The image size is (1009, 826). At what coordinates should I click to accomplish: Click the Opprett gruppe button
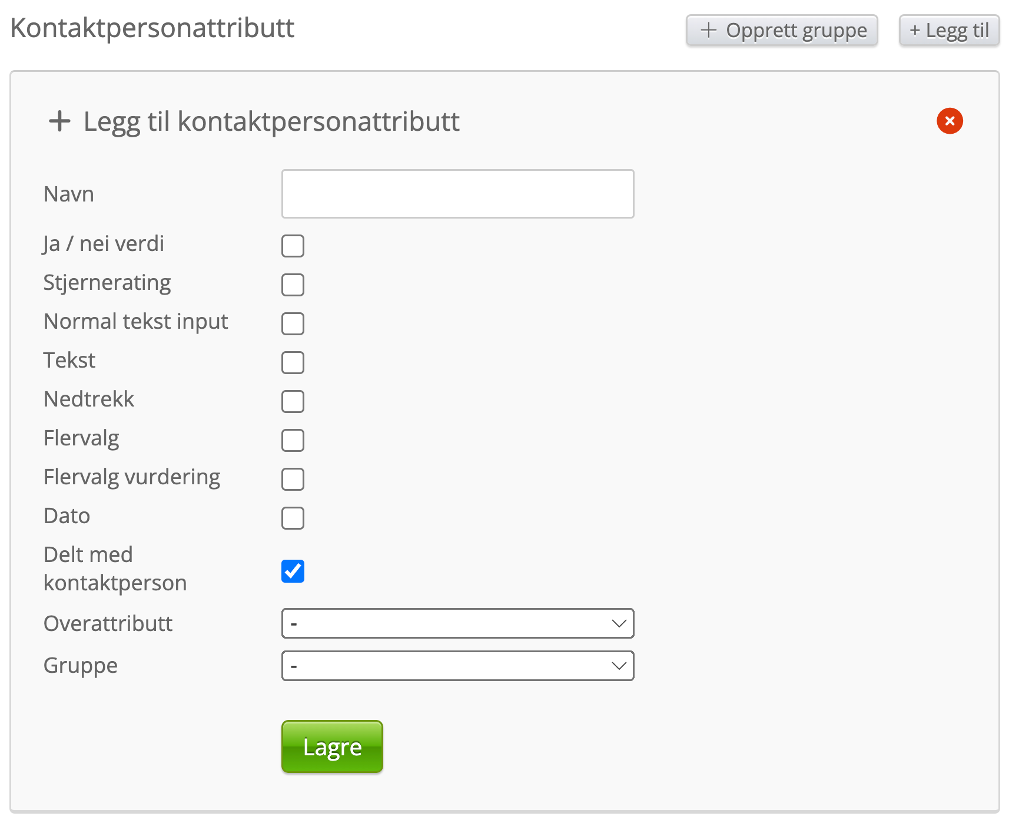pyautogui.click(x=781, y=30)
